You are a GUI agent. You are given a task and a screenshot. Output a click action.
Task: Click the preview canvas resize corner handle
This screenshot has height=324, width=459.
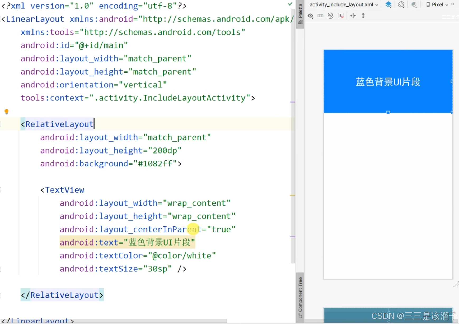click(456, 284)
